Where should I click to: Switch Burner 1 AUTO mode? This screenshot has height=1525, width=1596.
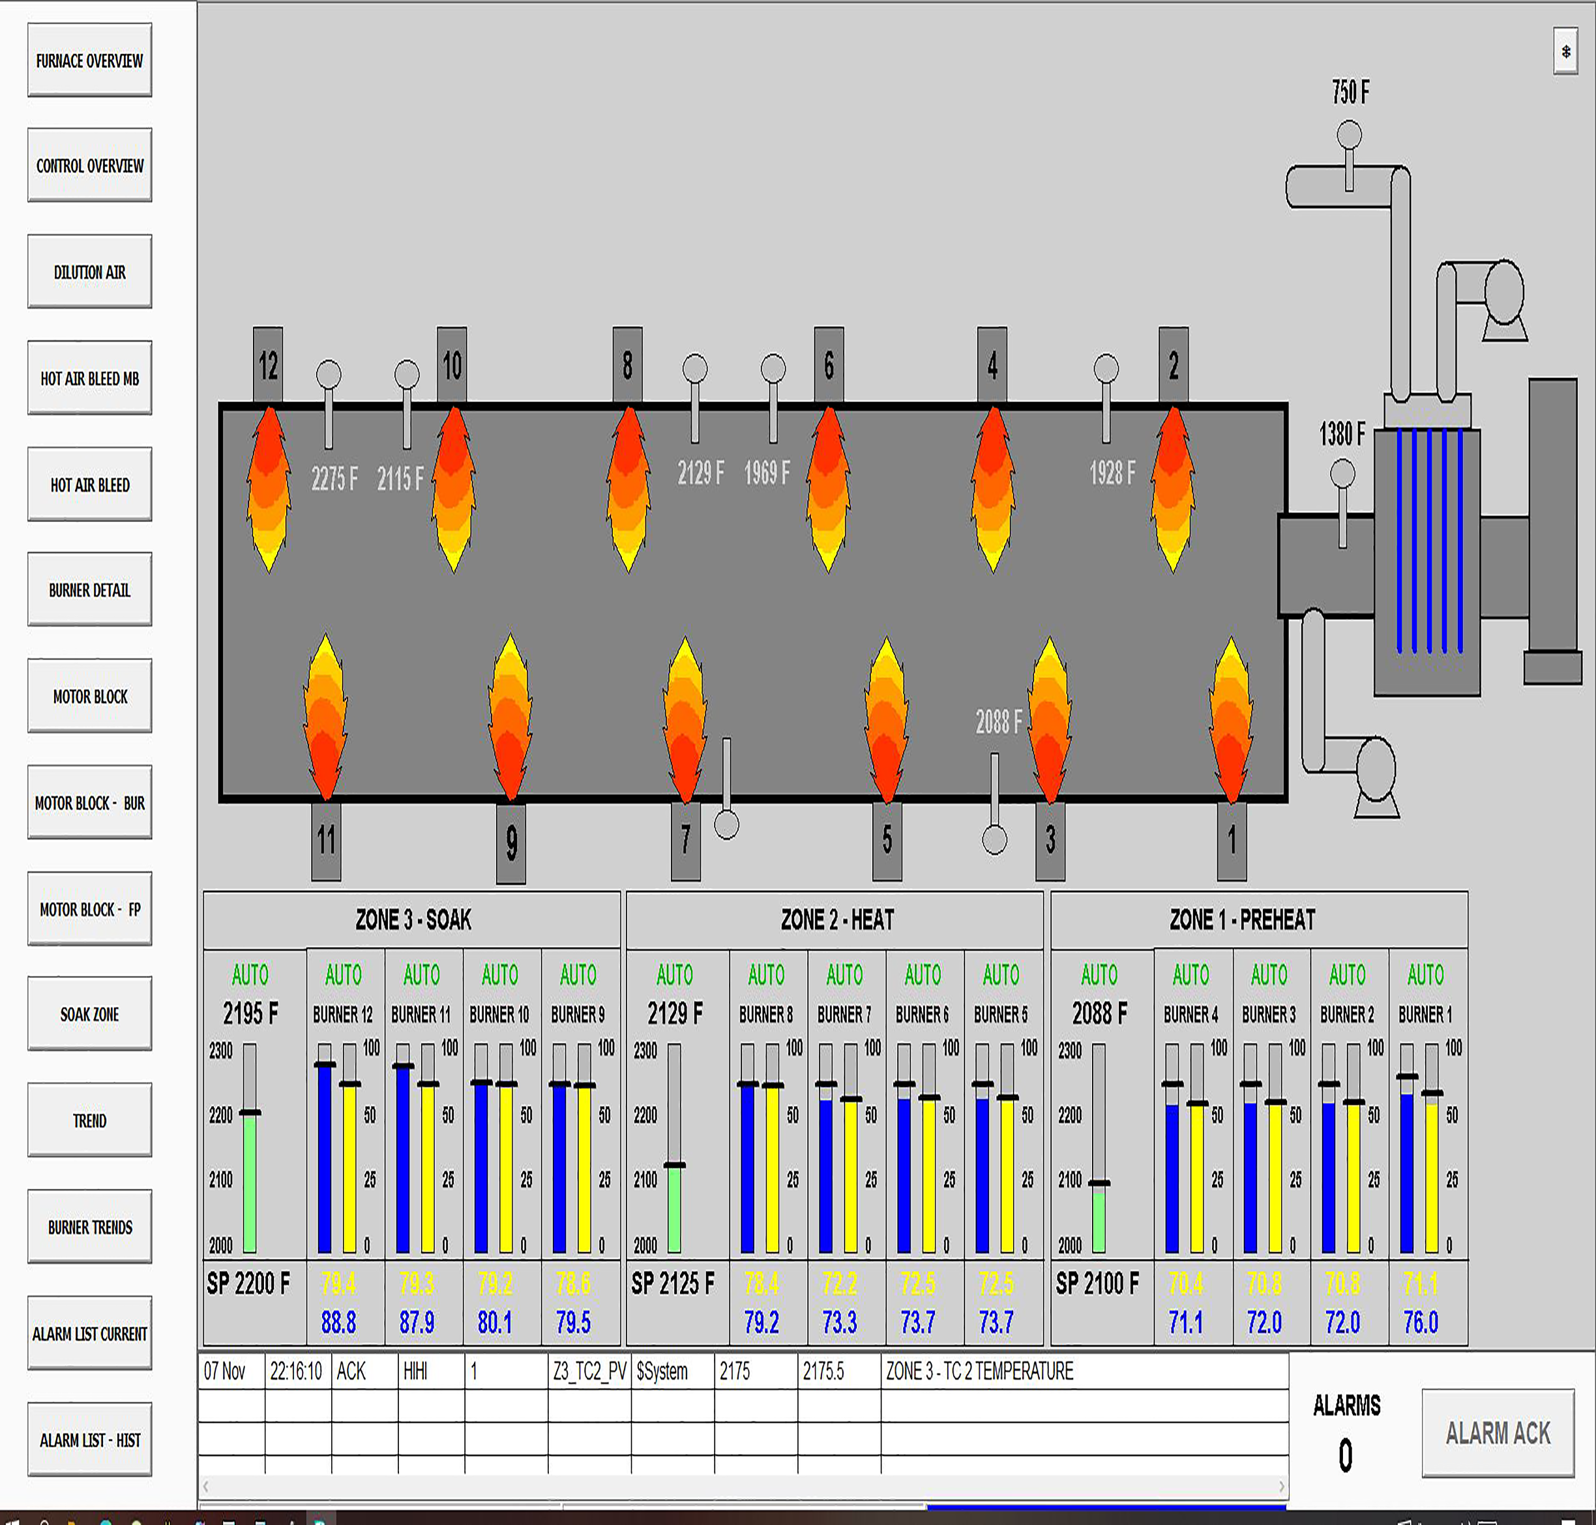[x=1425, y=975]
